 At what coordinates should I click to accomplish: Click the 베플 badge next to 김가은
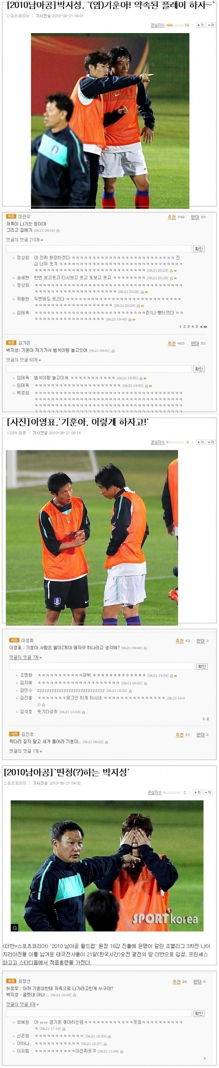11,342
